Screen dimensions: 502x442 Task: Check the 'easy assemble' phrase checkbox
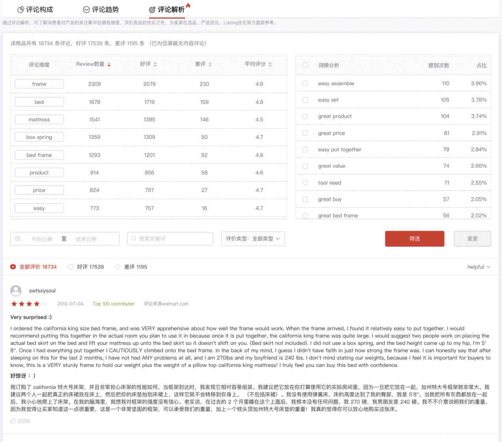305,83
